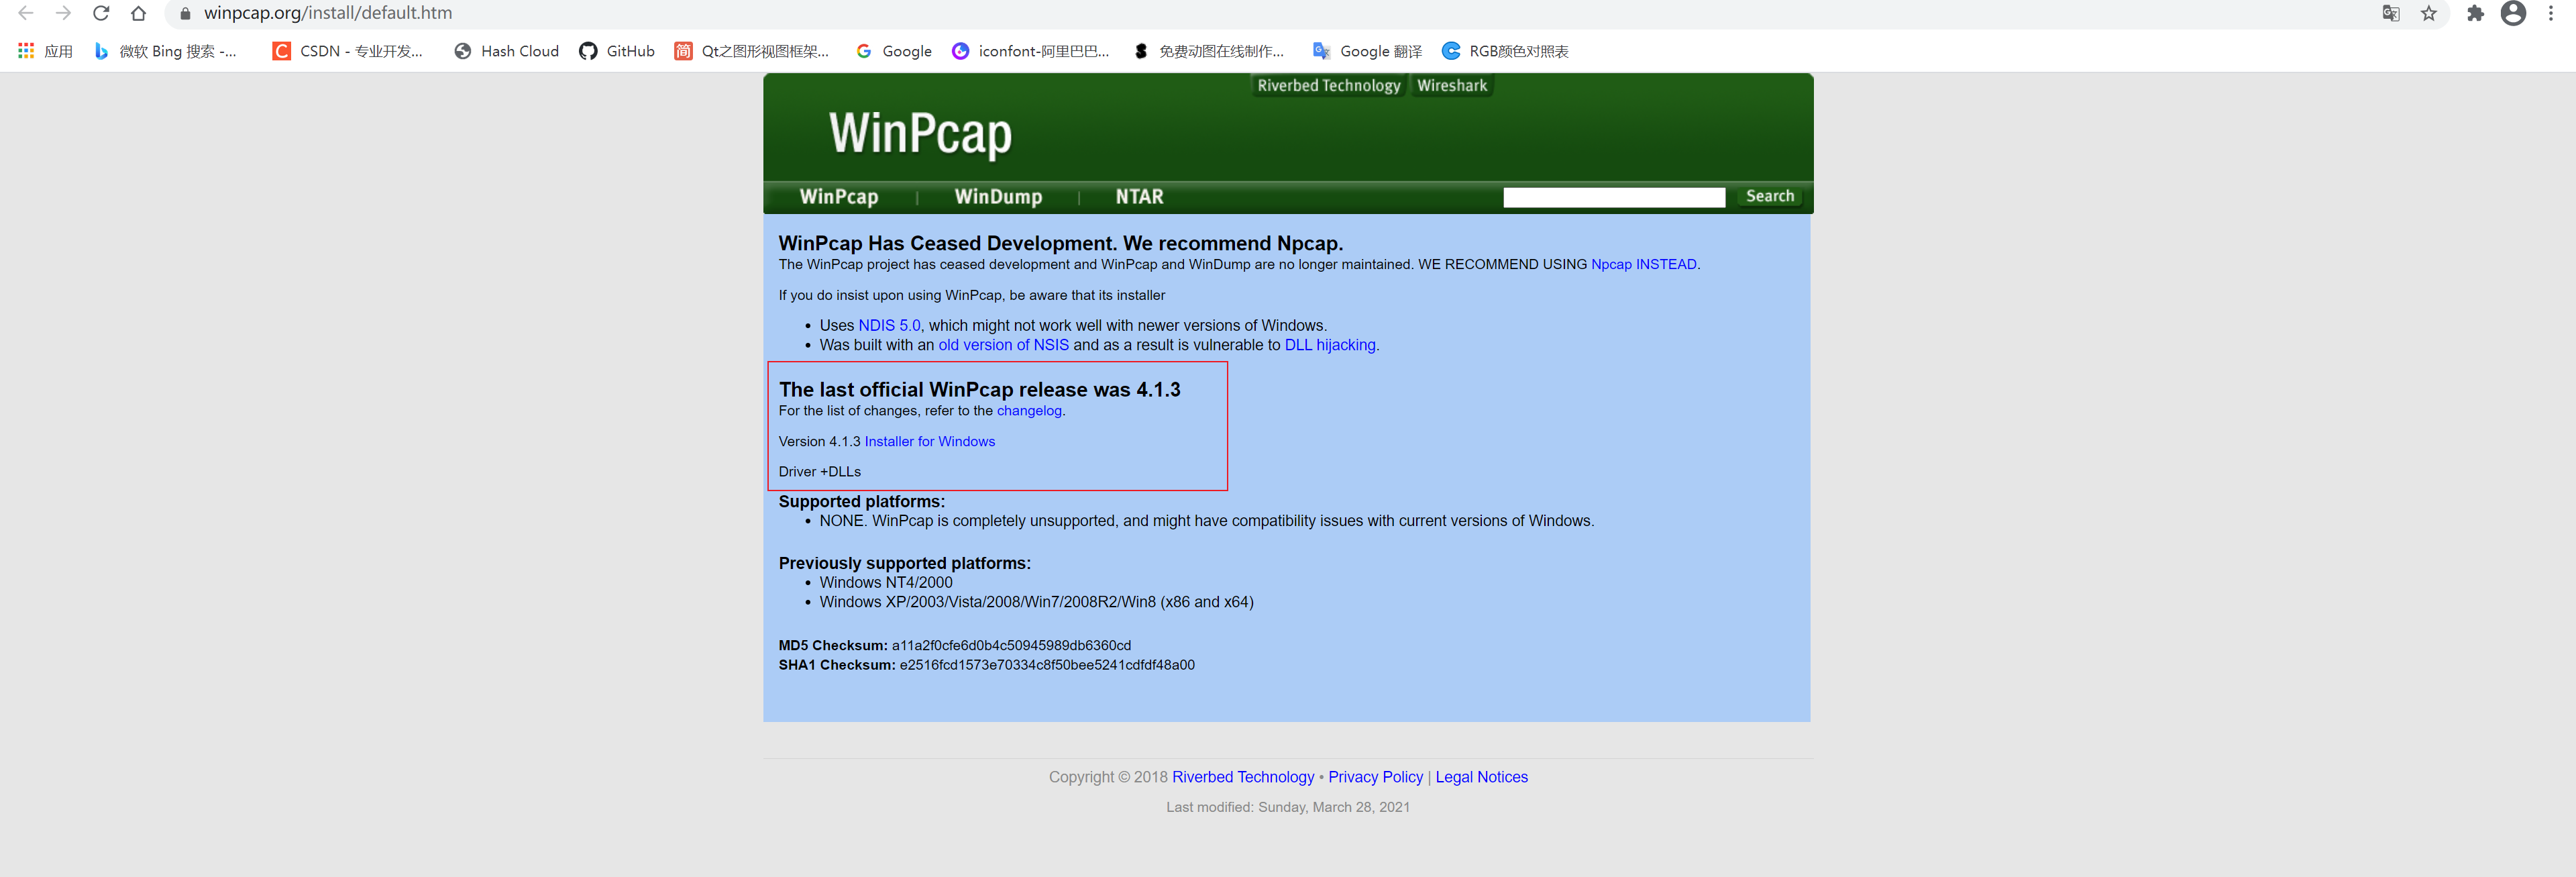
Task: Open the browser extensions puzzle icon
Action: (x=2475, y=14)
